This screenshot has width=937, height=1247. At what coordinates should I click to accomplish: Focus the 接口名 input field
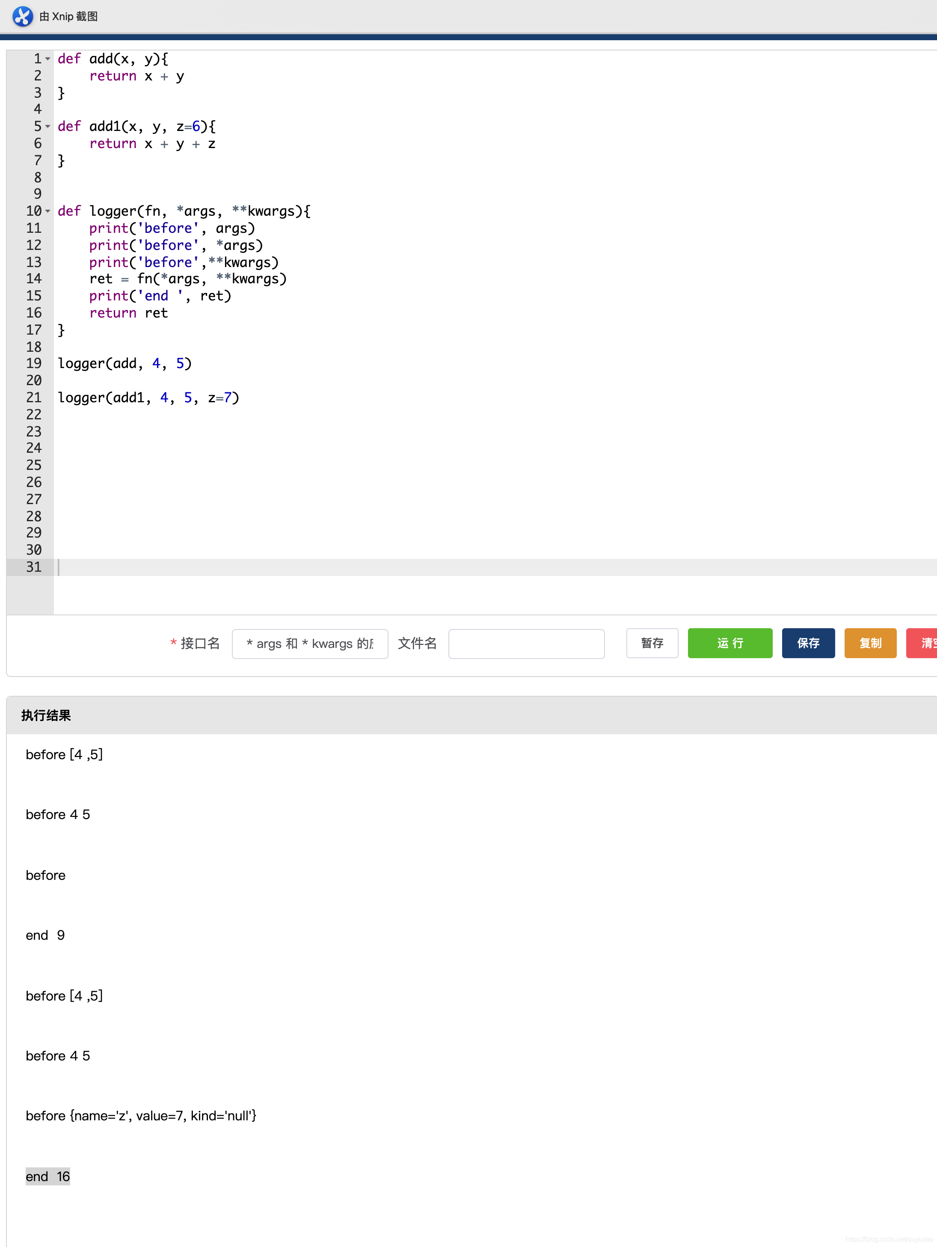click(310, 644)
